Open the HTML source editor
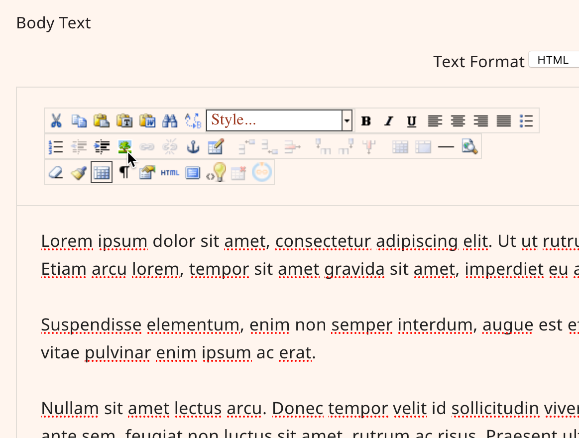579x438 pixels. click(170, 173)
